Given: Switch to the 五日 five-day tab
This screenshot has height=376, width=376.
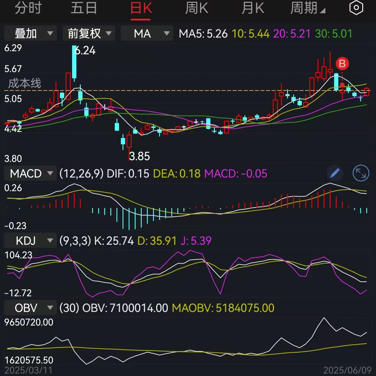Looking at the screenshot, I should [x=84, y=7].
